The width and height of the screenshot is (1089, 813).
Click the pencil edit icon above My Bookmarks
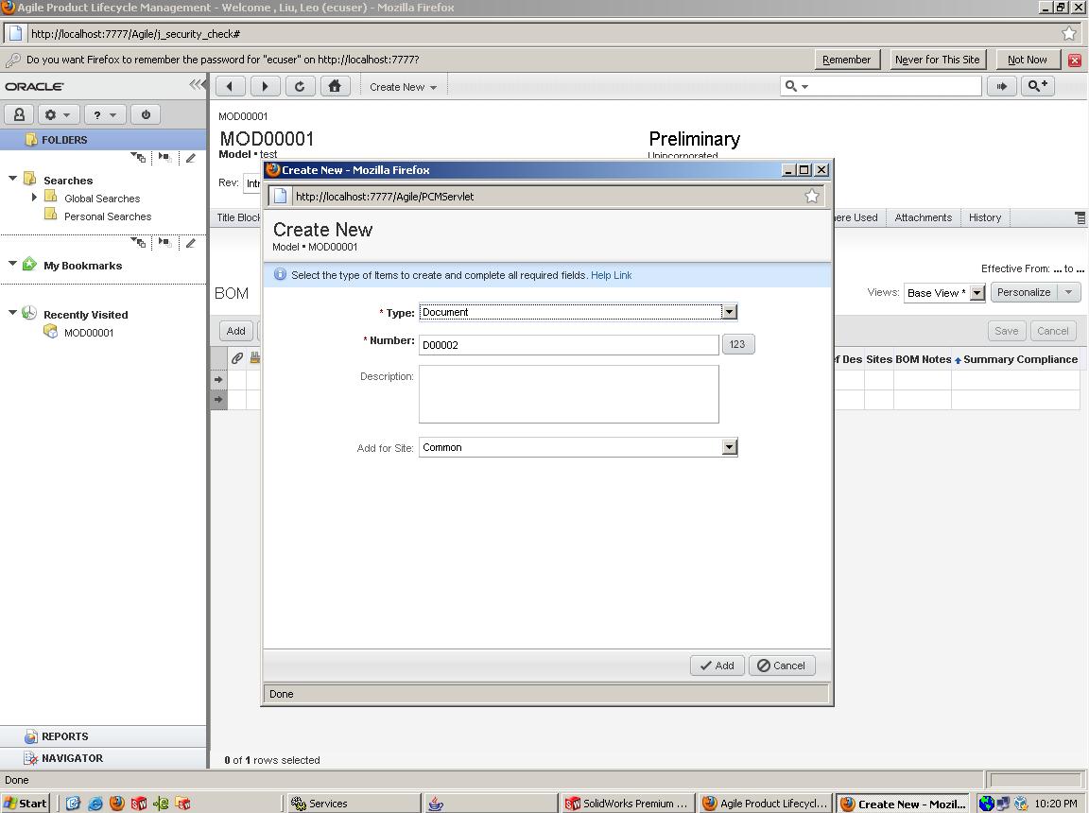pyautogui.click(x=190, y=242)
